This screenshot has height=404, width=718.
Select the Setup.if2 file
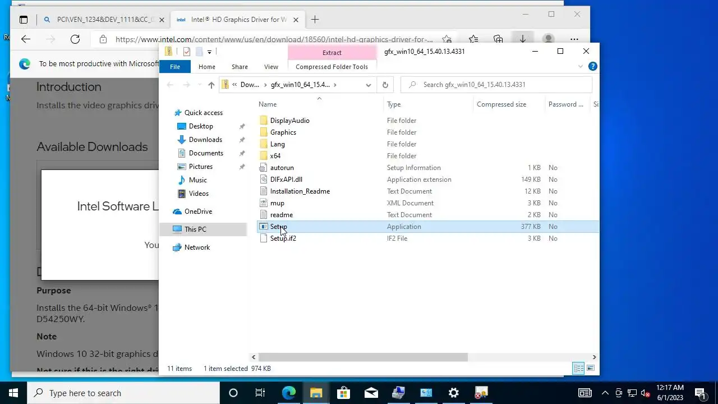point(283,238)
